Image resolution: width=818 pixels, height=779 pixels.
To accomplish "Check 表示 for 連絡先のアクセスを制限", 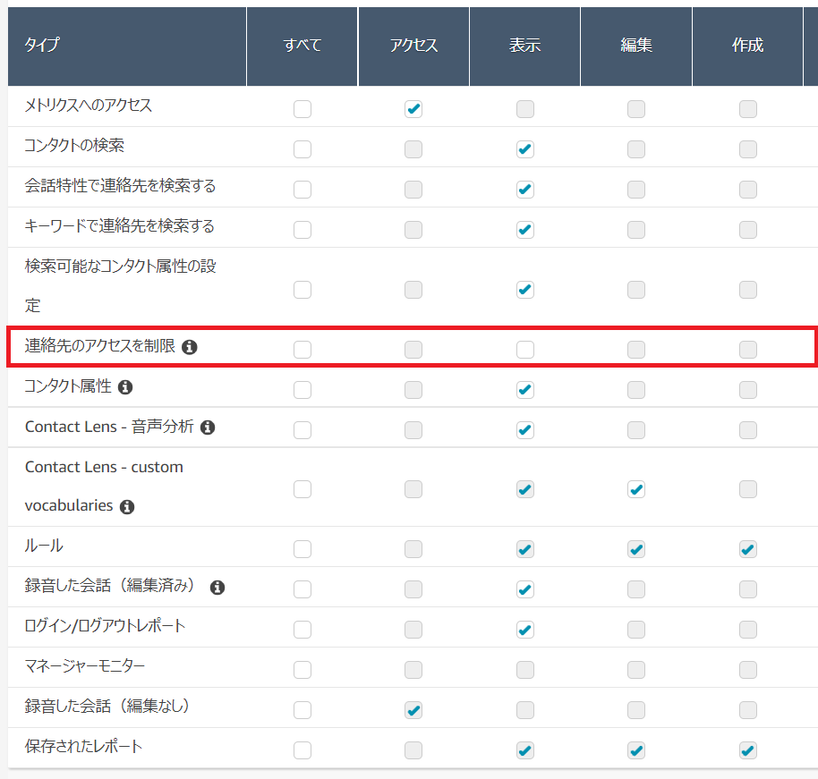I will pos(524,350).
